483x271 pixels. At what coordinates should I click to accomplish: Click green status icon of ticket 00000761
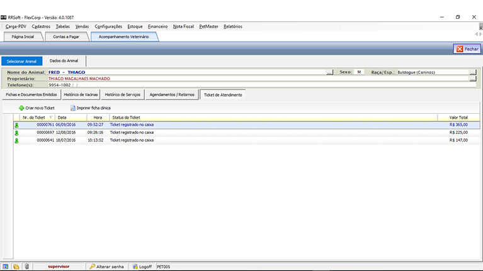(x=16, y=125)
